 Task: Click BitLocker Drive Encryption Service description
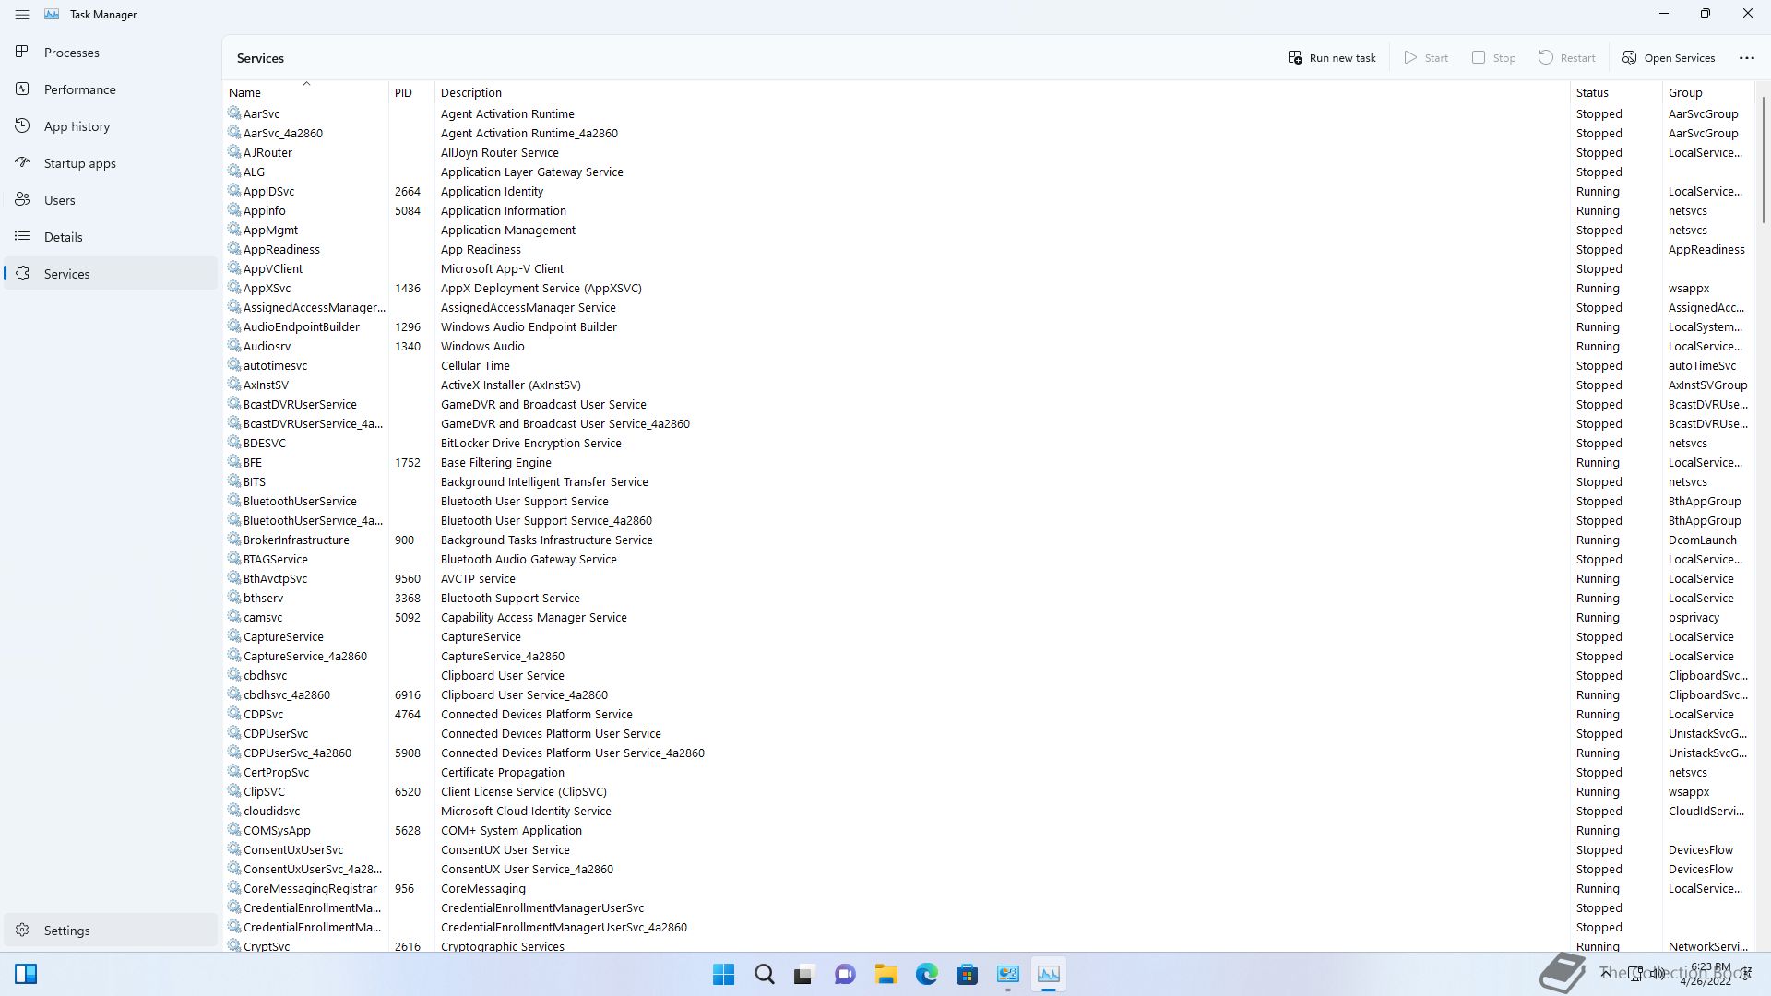(531, 443)
